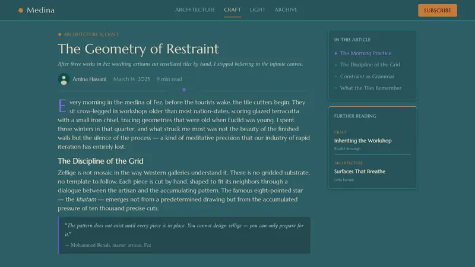The width and height of the screenshot is (475, 267).
Task: Click the March 14, 2025 date
Action: pyautogui.click(x=131, y=79)
